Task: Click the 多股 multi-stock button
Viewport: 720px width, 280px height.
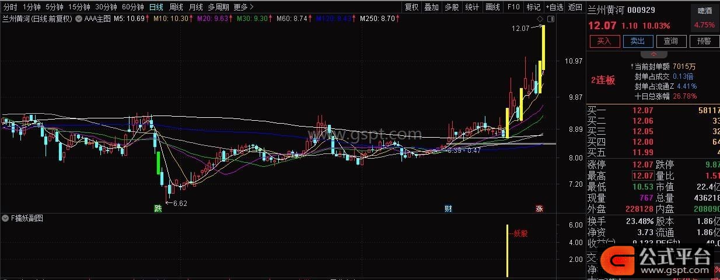Action: pyautogui.click(x=452, y=7)
